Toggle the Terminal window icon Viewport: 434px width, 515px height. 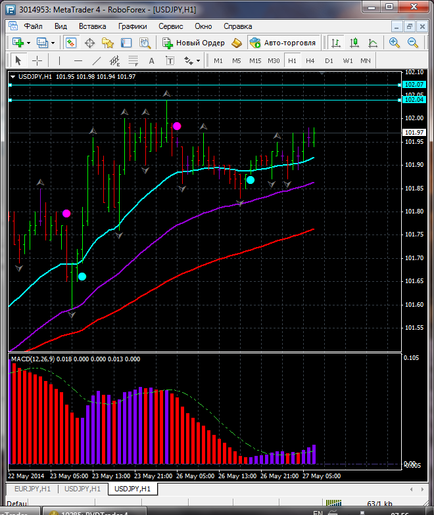click(x=126, y=43)
